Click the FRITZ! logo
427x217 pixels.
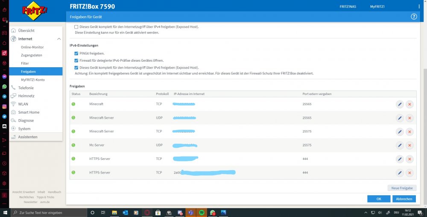(35, 11)
